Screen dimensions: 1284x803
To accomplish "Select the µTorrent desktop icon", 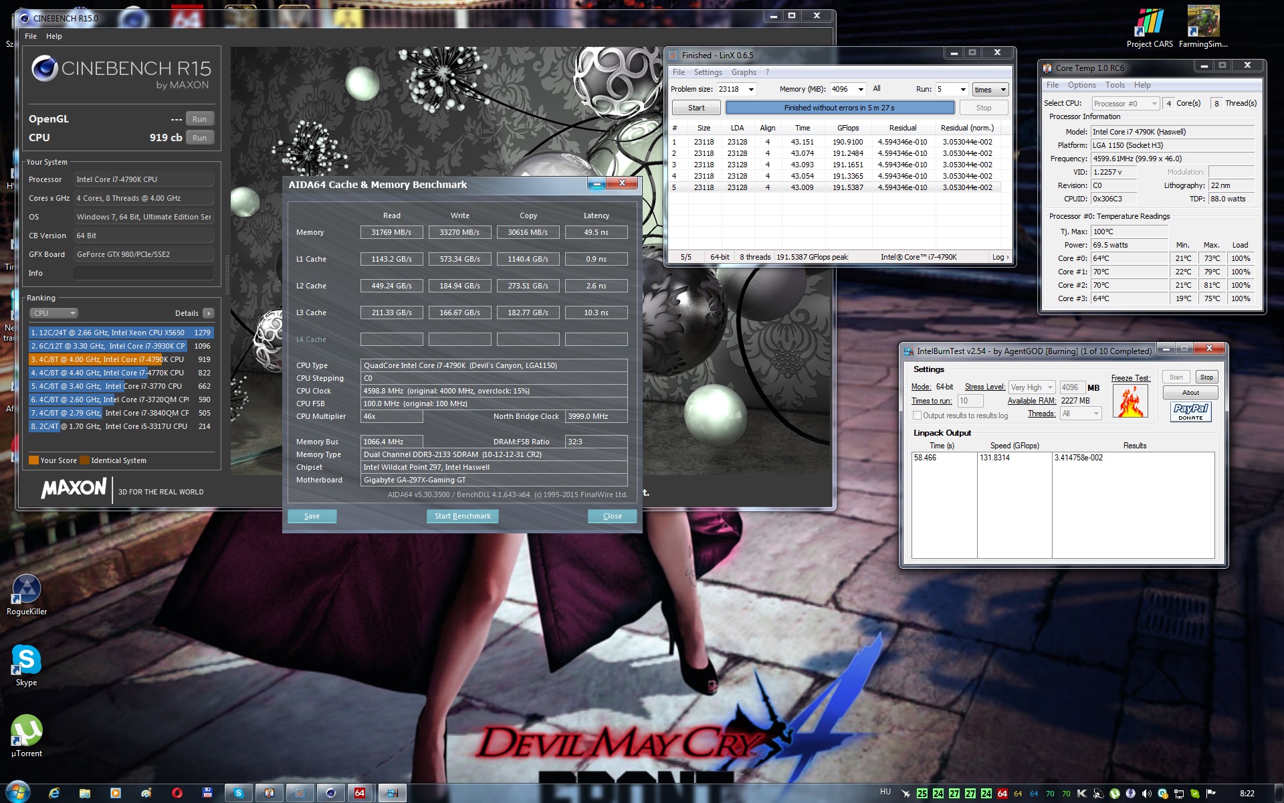I will 27,736.
